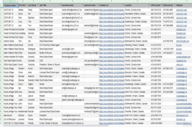
Task: Open the First Name column filter
Action: [x=26, y=5]
